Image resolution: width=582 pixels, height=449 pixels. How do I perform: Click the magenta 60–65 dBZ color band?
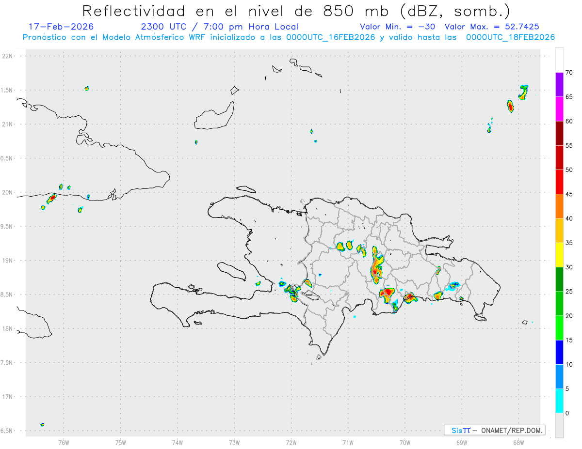559,109
